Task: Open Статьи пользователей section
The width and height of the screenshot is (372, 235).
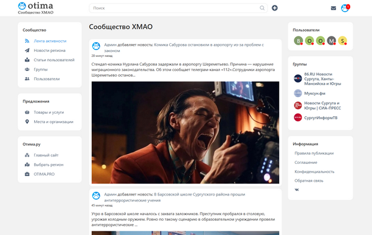Action: coord(54,60)
